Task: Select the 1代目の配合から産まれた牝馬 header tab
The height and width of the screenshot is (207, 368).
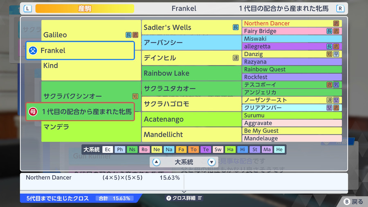Action: [x=283, y=9]
